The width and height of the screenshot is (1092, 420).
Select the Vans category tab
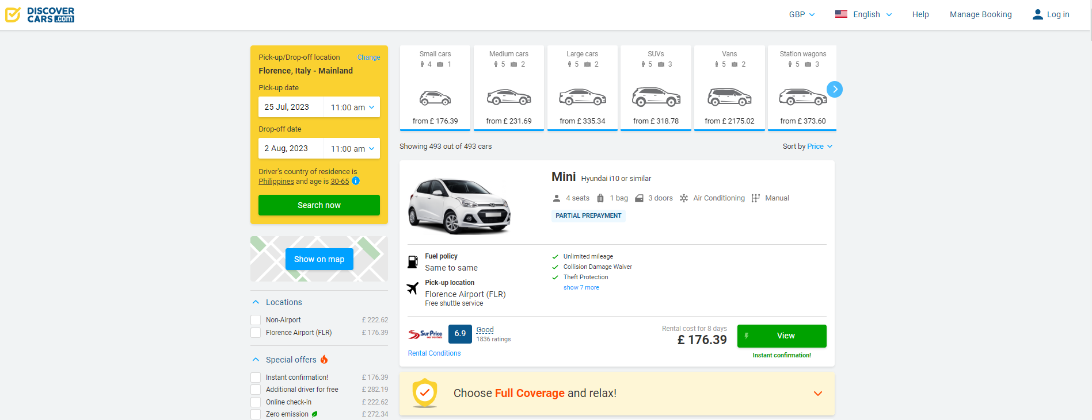(x=729, y=88)
